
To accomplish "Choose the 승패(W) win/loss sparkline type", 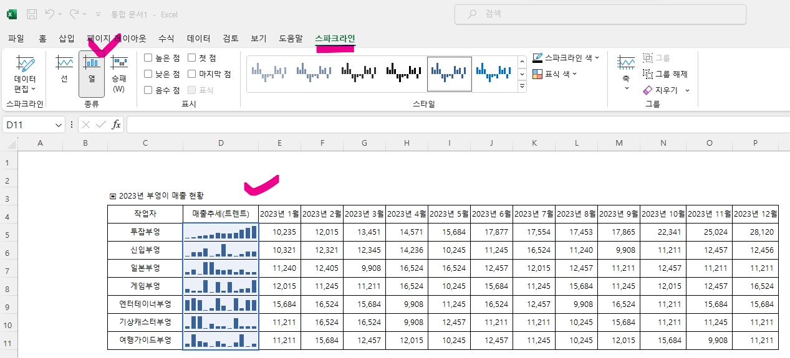I will pyautogui.click(x=119, y=75).
